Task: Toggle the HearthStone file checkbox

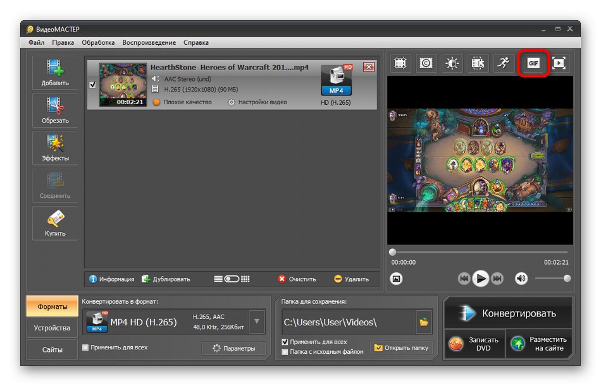Action: tap(92, 85)
